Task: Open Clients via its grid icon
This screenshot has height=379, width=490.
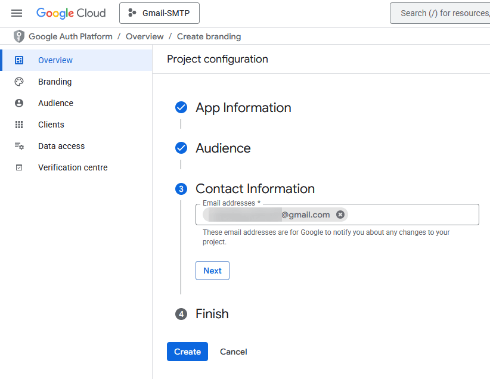Action: 18,125
